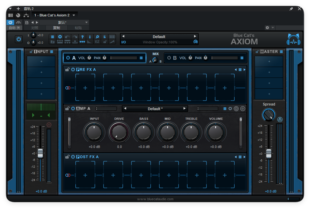The height and width of the screenshot is (208, 310).
Task: Open POST FX A presets menu
Action: (240, 157)
